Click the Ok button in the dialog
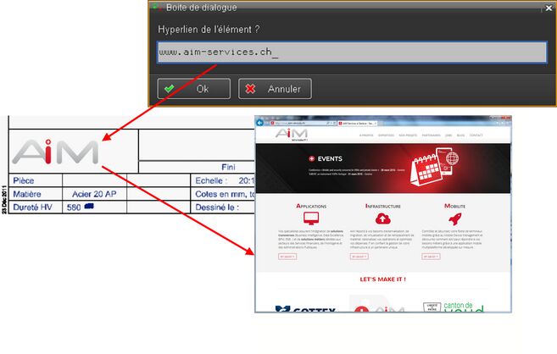The height and width of the screenshot is (354, 557). click(x=194, y=89)
